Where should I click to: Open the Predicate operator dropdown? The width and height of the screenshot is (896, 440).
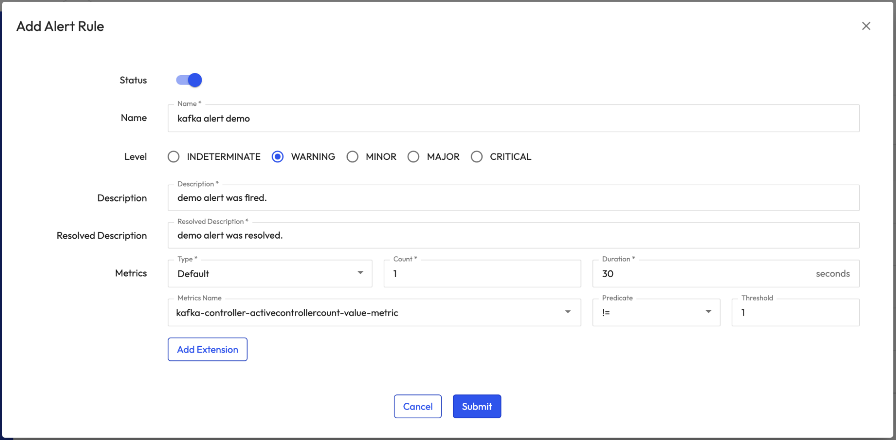click(656, 312)
